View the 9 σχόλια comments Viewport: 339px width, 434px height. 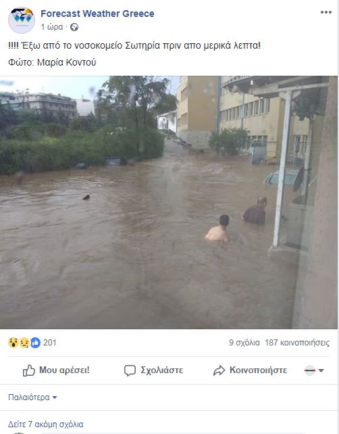[x=244, y=343]
